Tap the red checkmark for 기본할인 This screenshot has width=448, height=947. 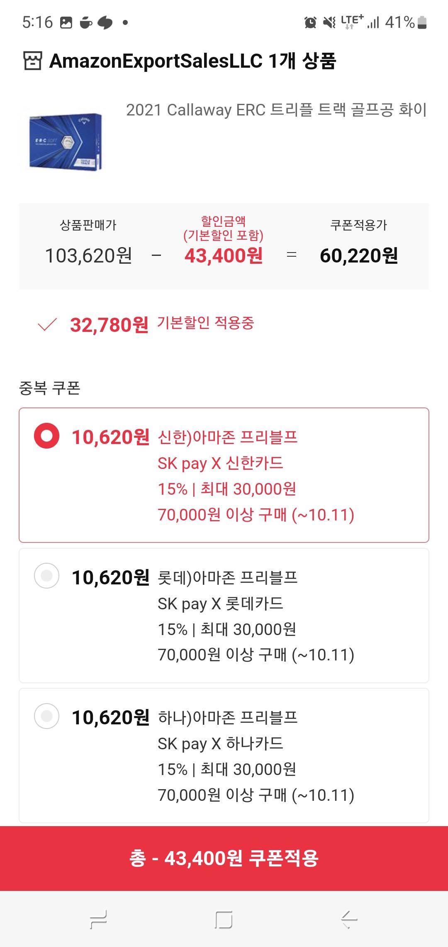point(47,325)
